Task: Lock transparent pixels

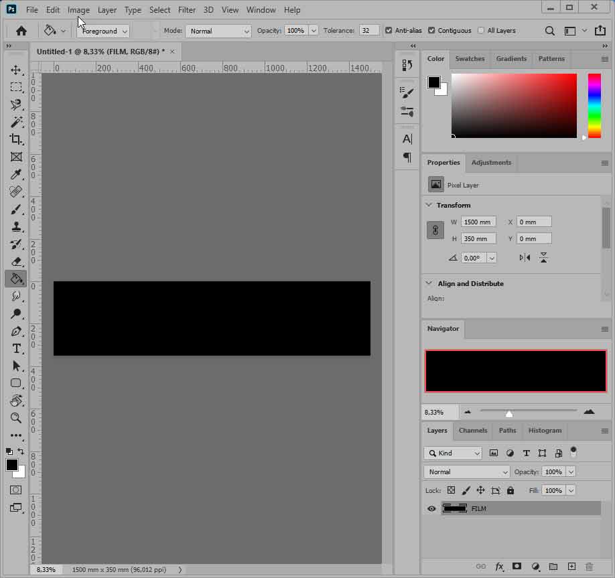Action: [452, 490]
